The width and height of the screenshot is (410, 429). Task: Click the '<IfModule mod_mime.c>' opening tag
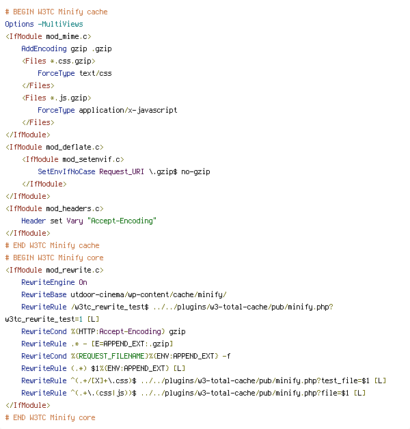point(48,36)
